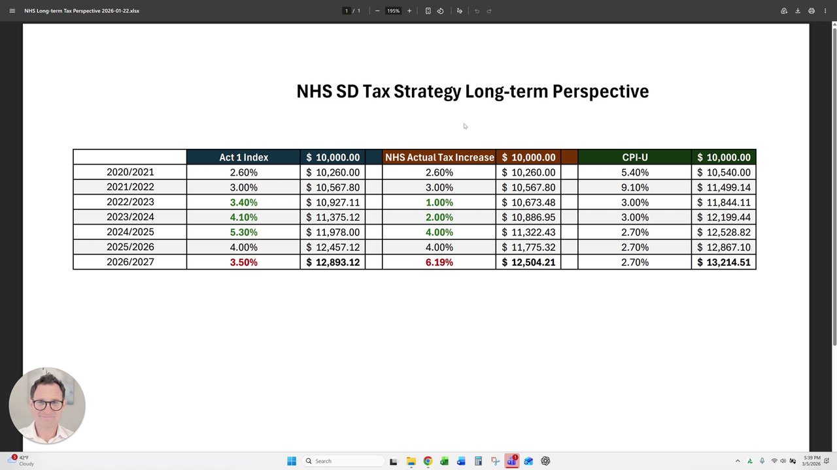837x470 pixels.
Task: Open Task View on the taskbar
Action: [394, 461]
